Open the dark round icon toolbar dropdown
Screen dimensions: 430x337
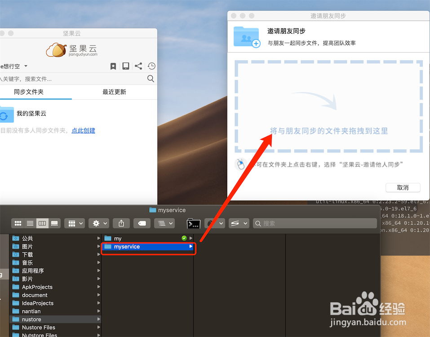[x=215, y=223]
